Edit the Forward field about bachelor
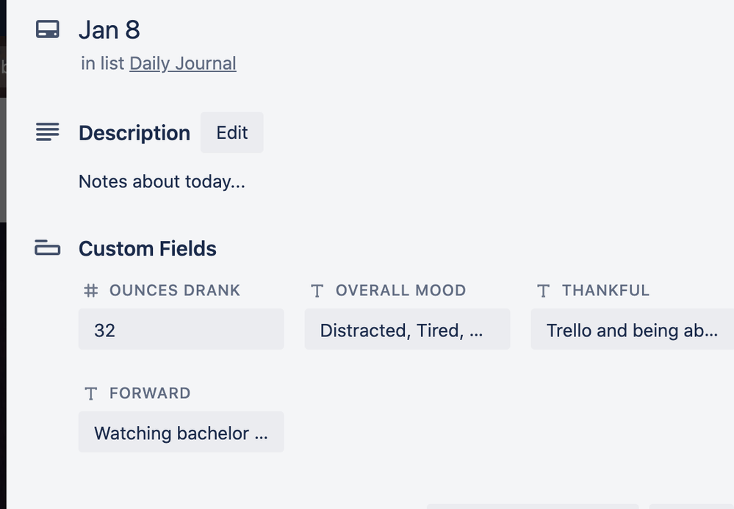Viewport: 734px width, 509px height. click(x=181, y=433)
